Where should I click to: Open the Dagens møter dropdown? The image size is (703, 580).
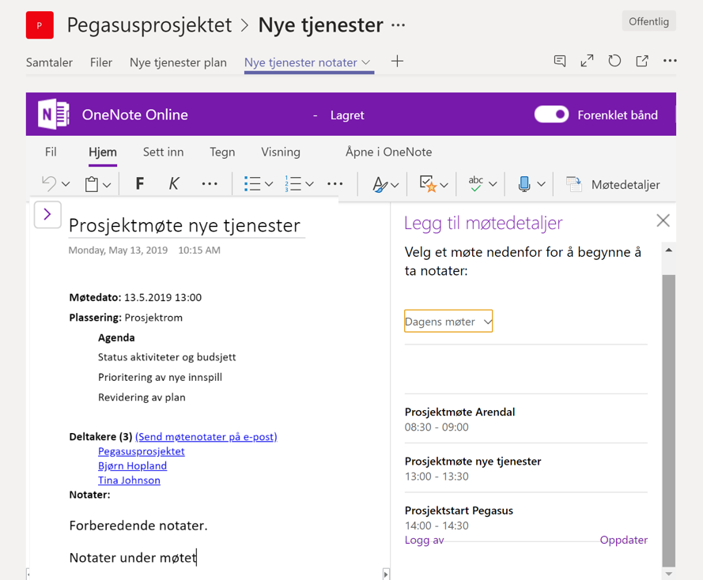(448, 321)
